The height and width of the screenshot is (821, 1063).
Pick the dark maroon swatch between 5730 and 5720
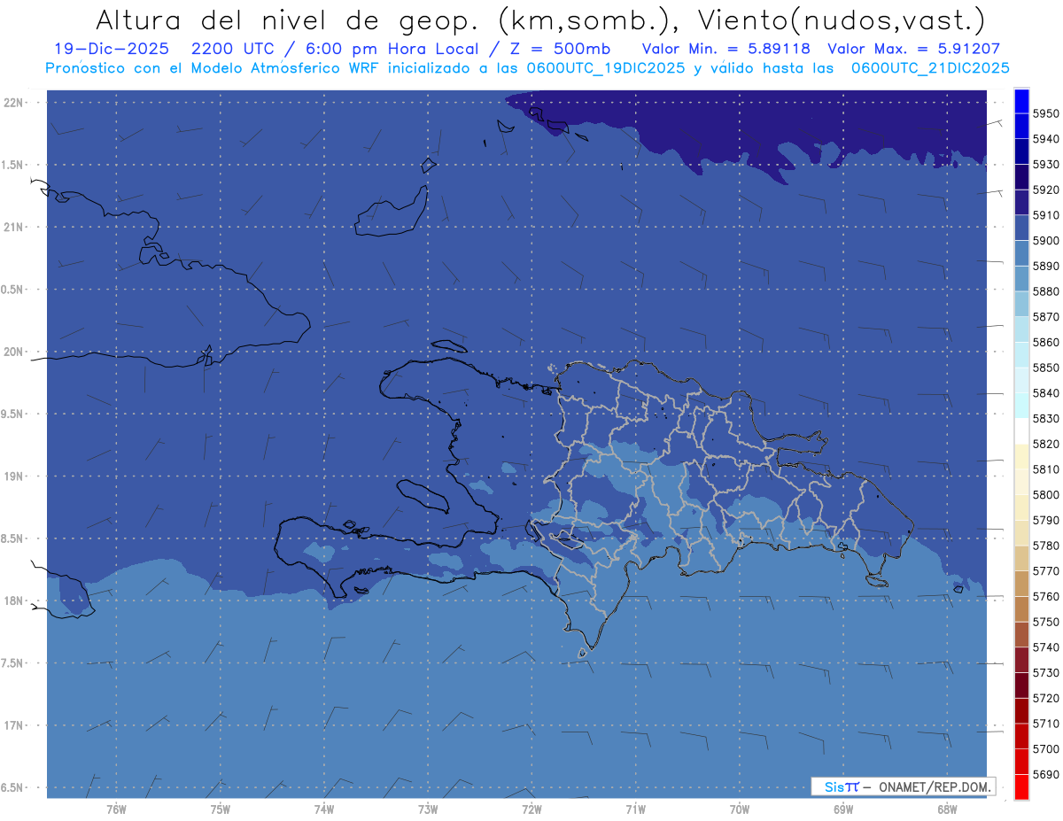coord(1020,685)
